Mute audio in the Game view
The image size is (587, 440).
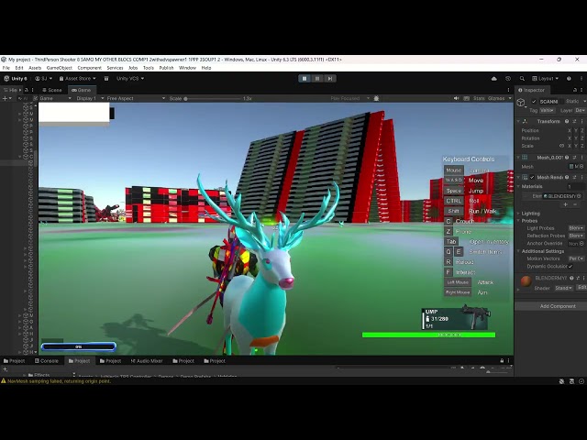(x=456, y=98)
